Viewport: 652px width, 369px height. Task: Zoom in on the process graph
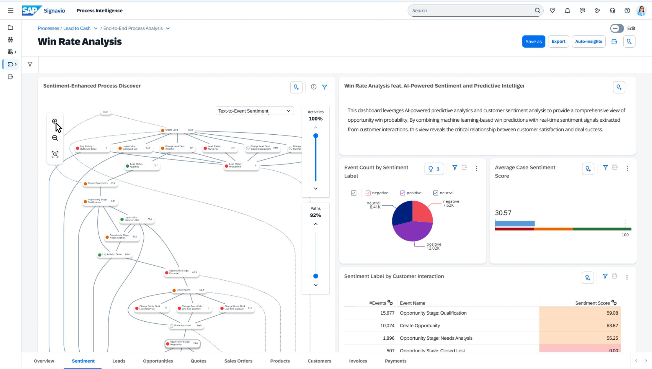[55, 121]
